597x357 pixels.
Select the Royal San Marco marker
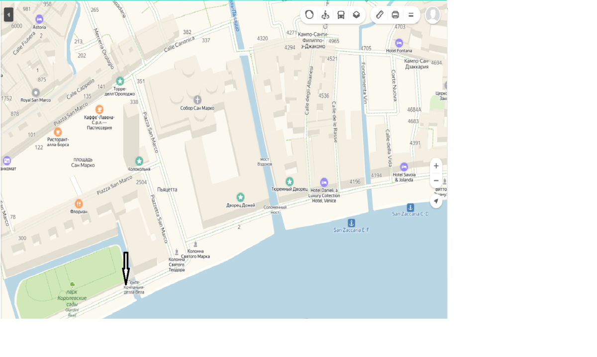coord(35,93)
